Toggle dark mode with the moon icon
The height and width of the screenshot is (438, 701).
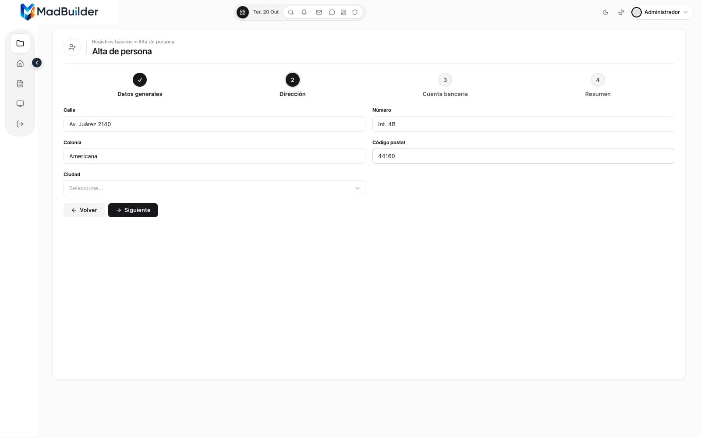point(605,12)
